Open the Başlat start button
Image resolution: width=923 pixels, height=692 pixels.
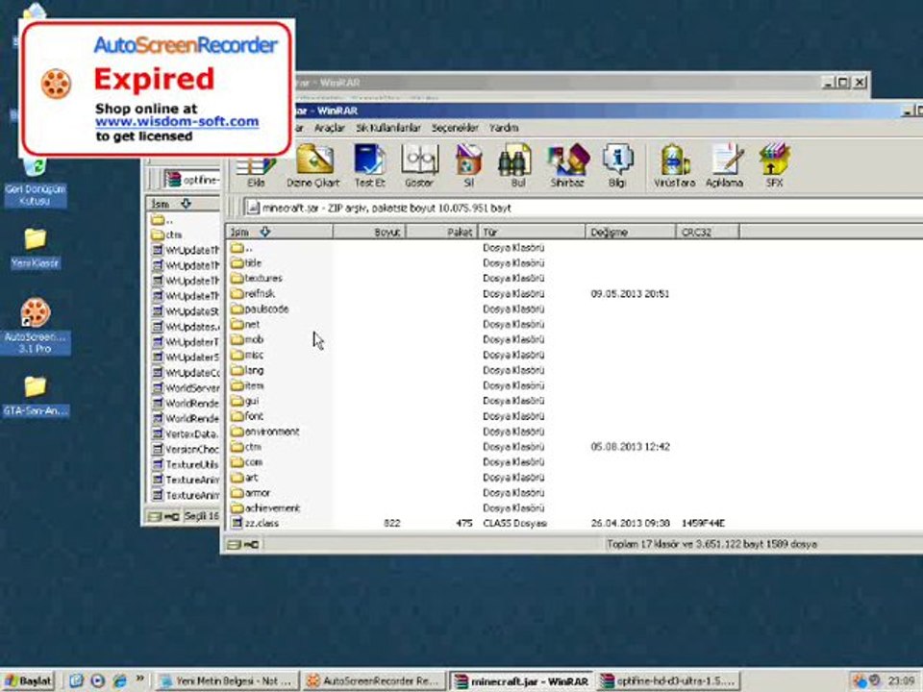pos(28,680)
